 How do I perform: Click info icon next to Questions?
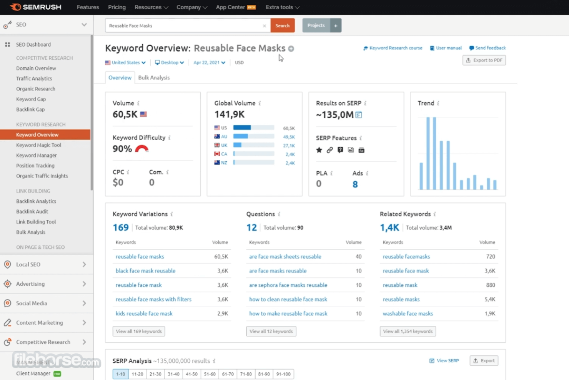click(279, 214)
